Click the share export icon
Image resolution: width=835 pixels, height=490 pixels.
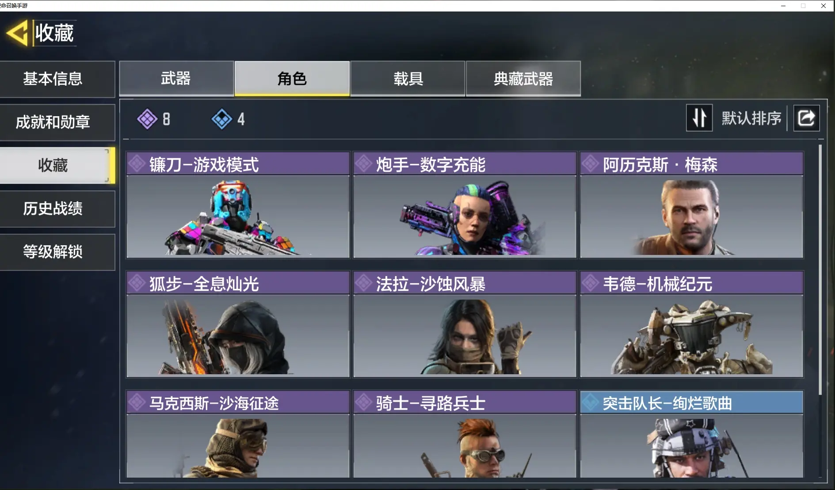pyautogui.click(x=806, y=118)
